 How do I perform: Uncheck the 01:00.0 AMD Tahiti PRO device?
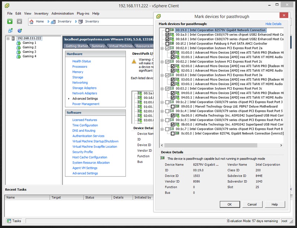coord(173,53)
